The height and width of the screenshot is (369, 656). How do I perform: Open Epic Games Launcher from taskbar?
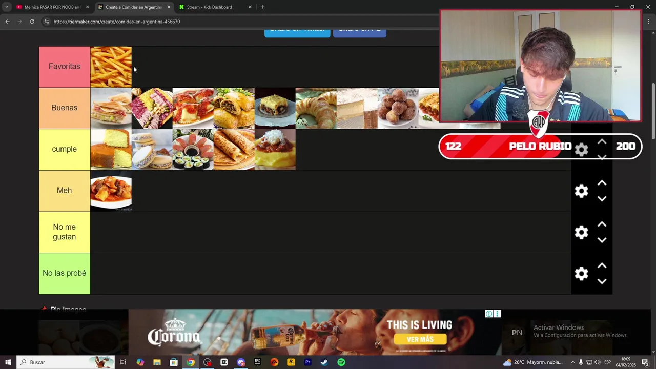(257, 362)
